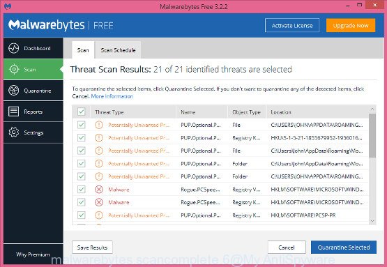Open the More Information link
This screenshot has width=387, height=267.
point(112,96)
